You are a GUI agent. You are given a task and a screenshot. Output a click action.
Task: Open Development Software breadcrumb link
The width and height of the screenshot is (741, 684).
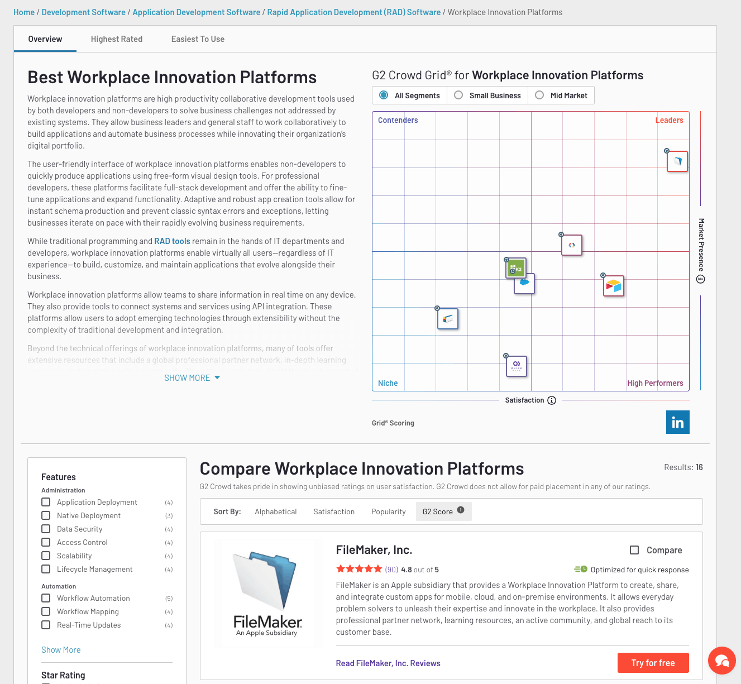point(84,12)
